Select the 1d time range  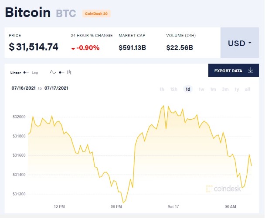click(188, 89)
